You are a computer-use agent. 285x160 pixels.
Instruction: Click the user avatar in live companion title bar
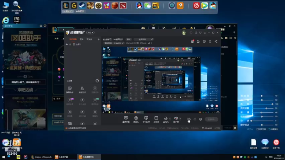[184, 33]
